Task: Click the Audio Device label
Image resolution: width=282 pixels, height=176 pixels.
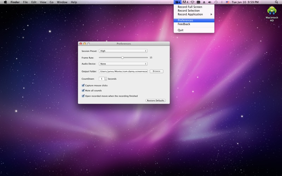Action: [x=89, y=64]
